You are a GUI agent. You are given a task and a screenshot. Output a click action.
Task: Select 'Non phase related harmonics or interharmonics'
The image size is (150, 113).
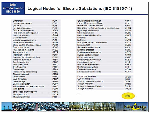[x=99, y=28]
